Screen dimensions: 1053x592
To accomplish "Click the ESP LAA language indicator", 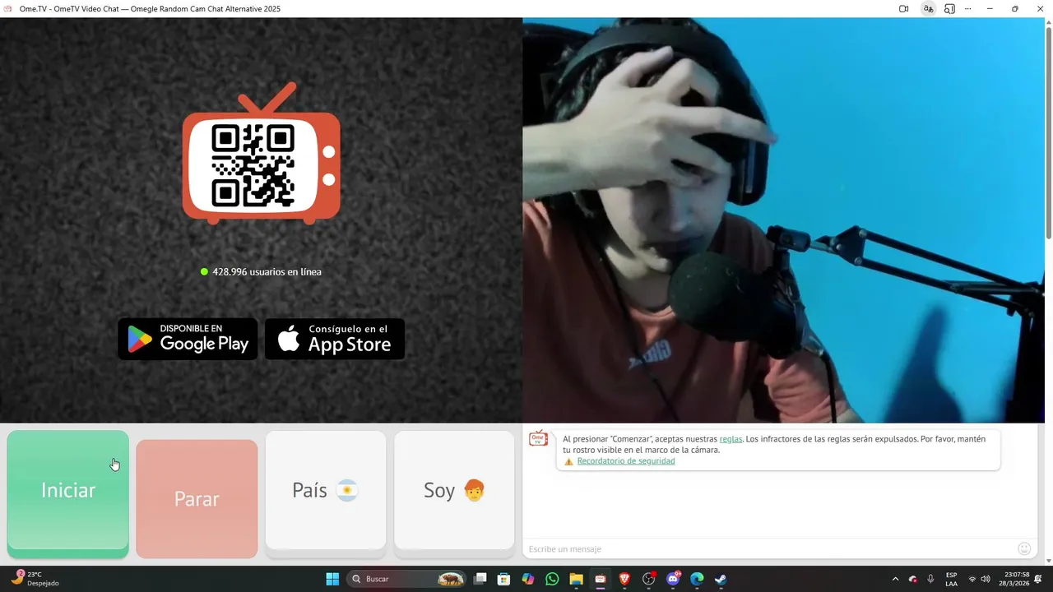I will pyautogui.click(x=951, y=579).
